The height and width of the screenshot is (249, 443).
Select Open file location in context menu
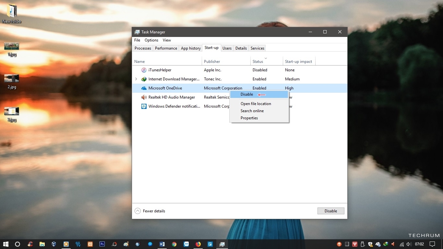coord(256,104)
